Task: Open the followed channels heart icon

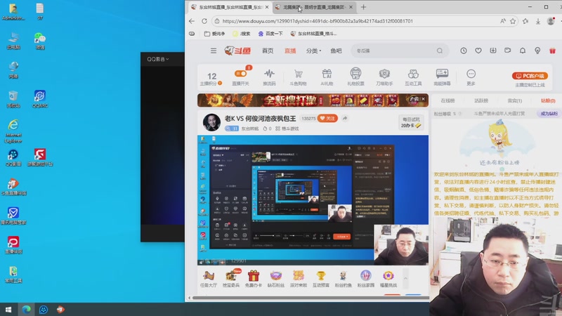Action: tap(478, 51)
